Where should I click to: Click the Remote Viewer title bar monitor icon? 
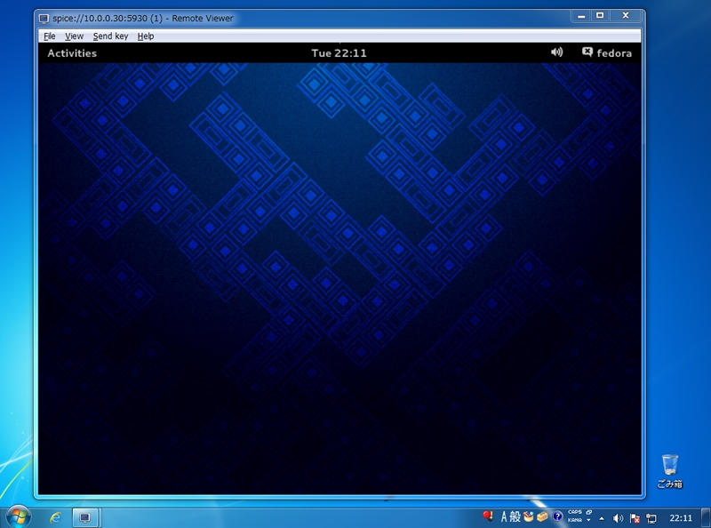tap(44, 19)
